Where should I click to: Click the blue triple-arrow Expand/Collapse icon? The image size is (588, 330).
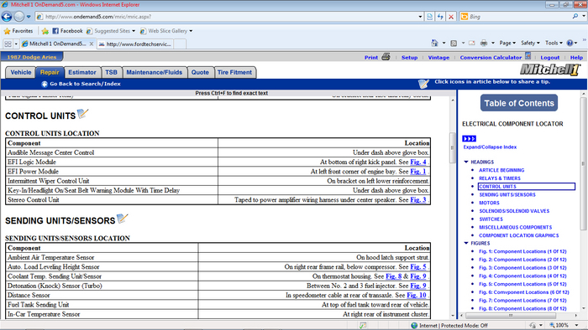[469, 139]
